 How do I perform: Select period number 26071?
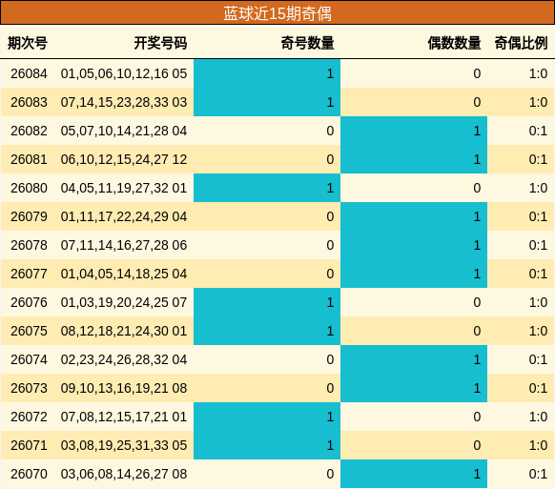coord(29,445)
